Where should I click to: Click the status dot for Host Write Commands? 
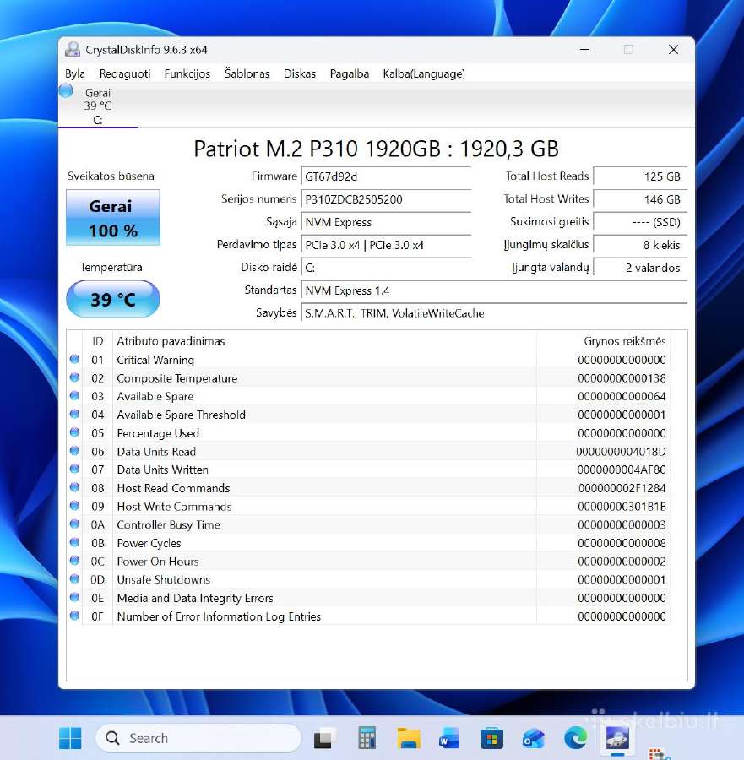pos(74,506)
